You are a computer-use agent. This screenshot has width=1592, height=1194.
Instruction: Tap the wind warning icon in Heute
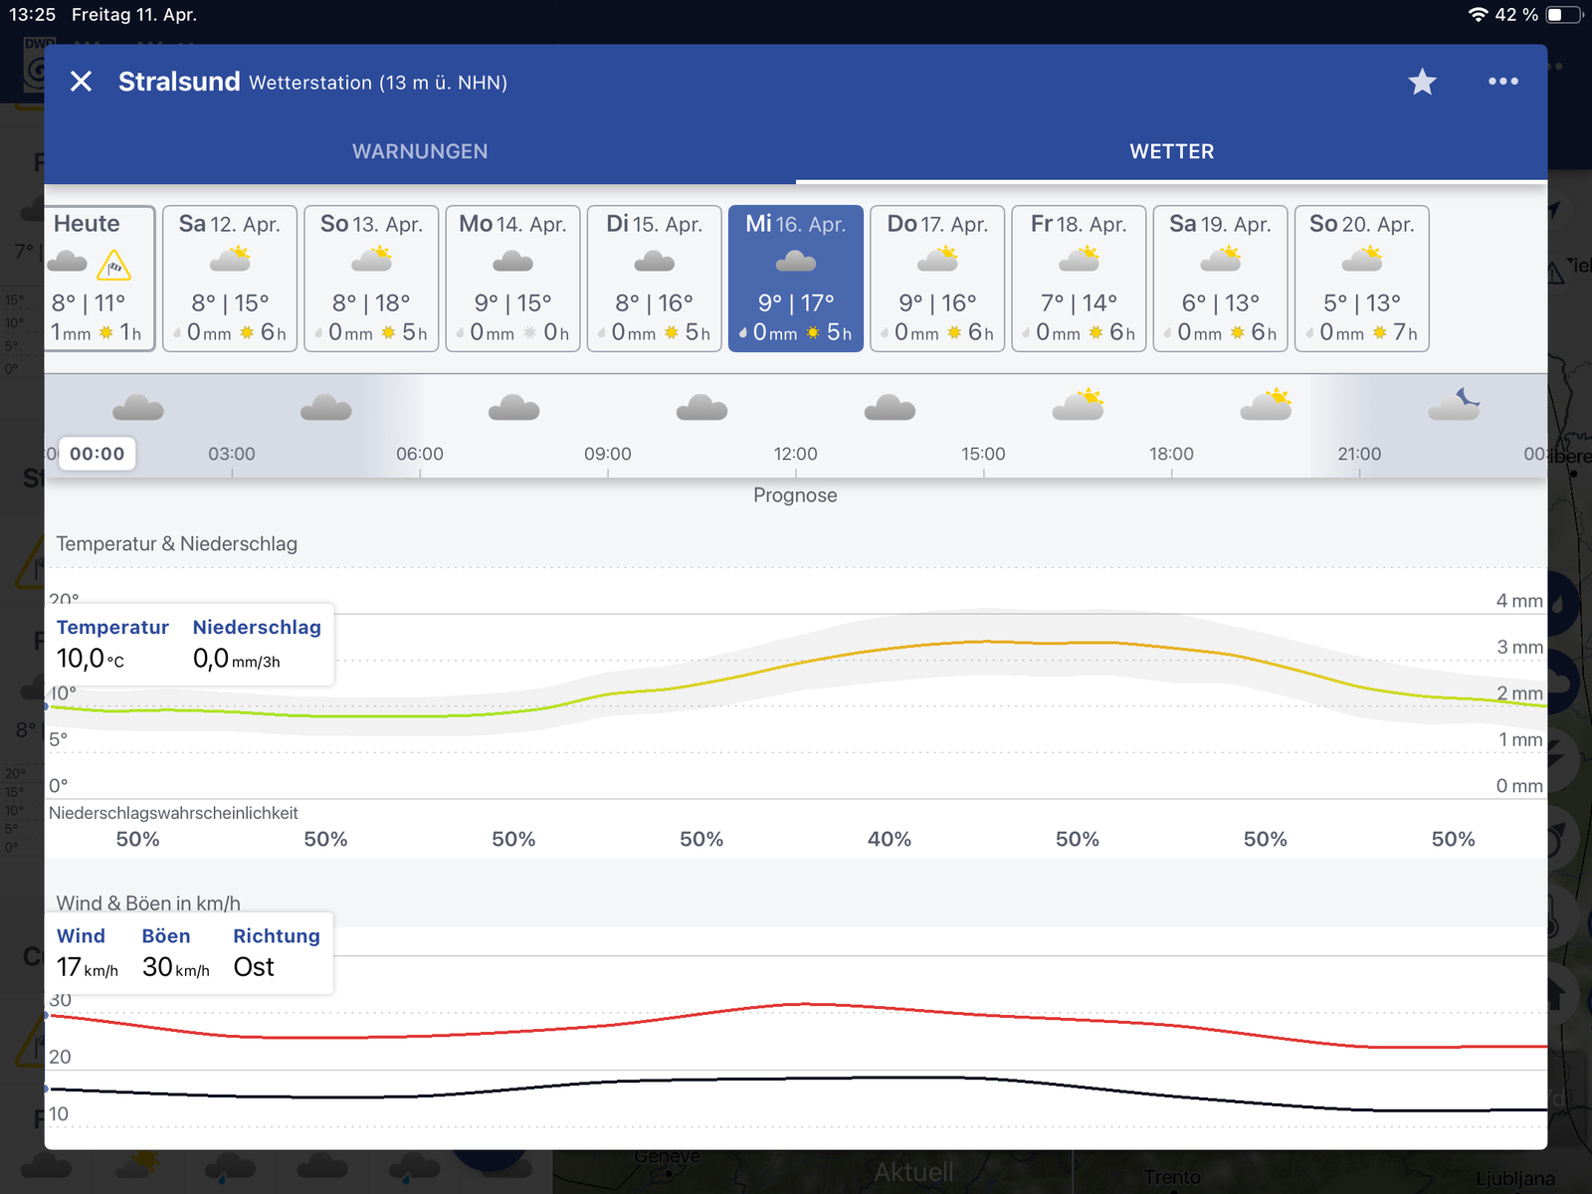pos(114,265)
